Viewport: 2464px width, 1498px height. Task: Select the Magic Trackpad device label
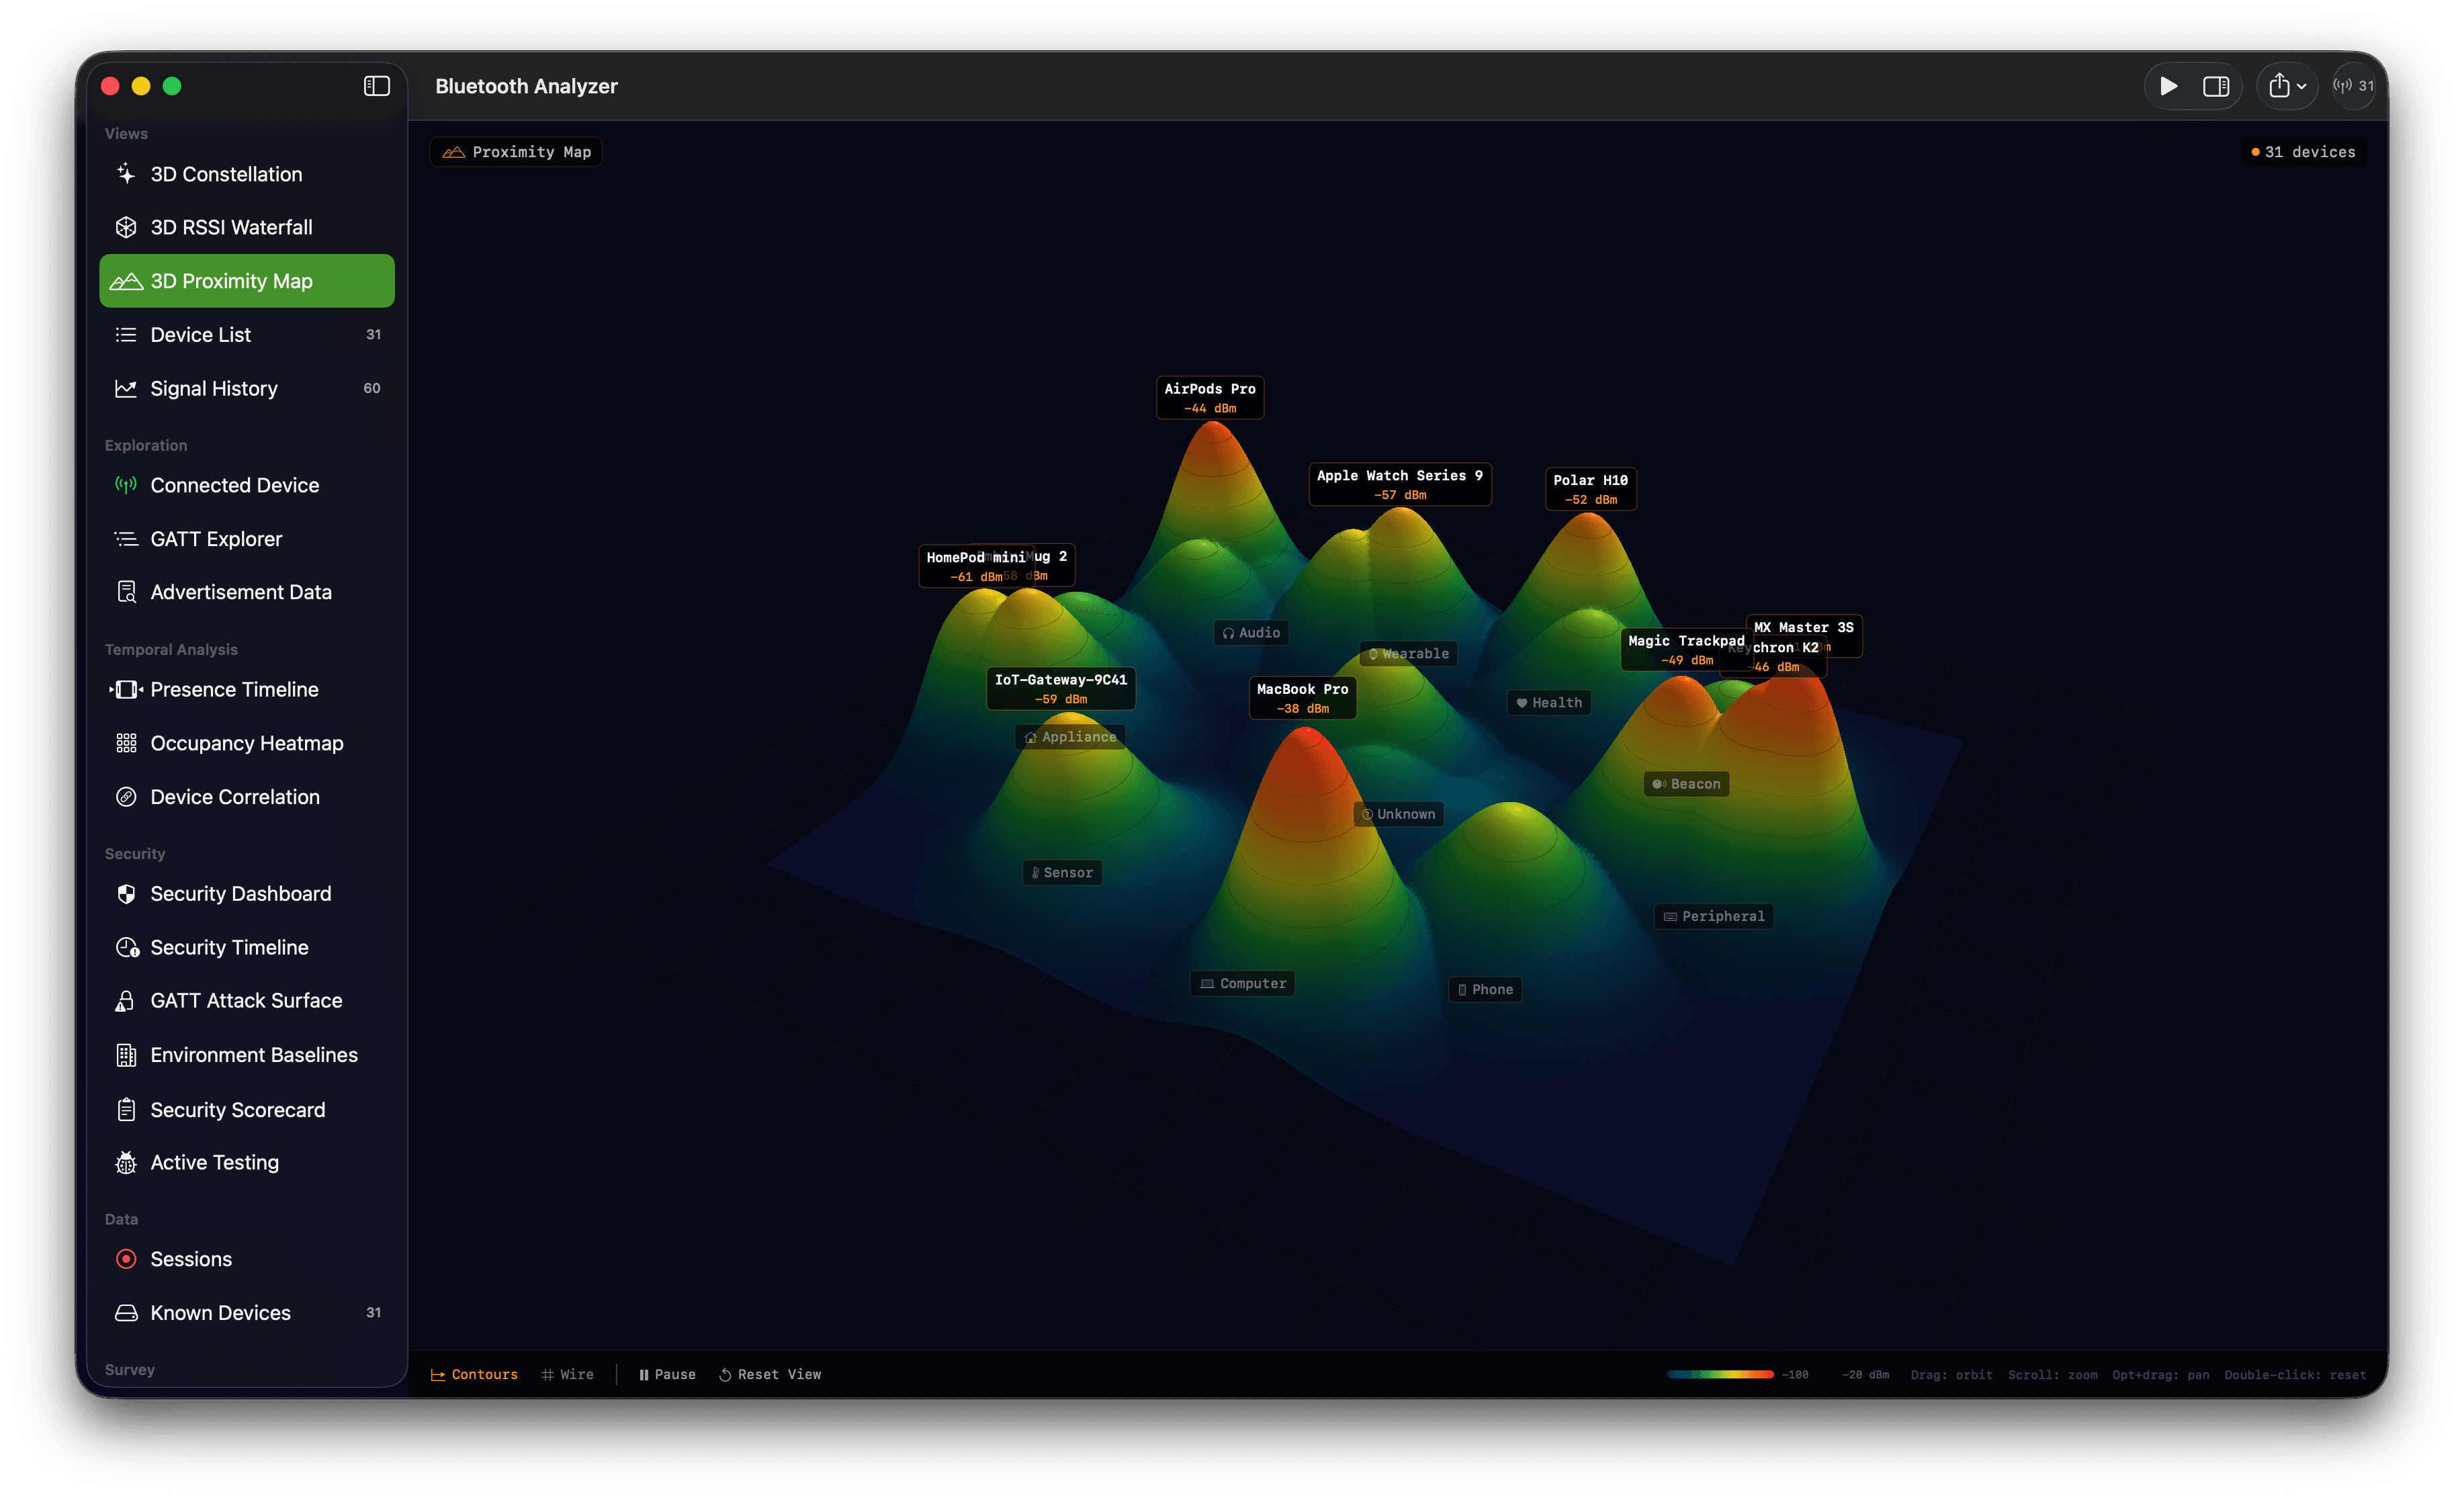click(1686, 649)
